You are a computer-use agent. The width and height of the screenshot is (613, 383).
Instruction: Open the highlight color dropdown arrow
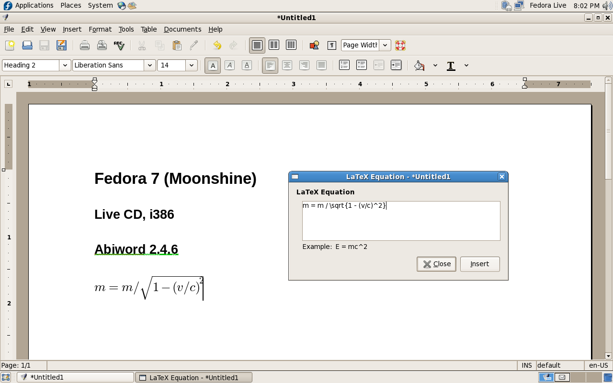click(435, 66)
